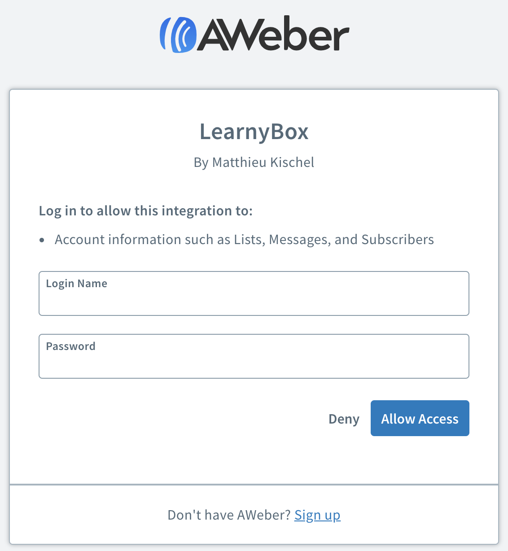Click the 'Password' field label
The height and width of the screenshot is (551, 508).
(x=71, y=346)
